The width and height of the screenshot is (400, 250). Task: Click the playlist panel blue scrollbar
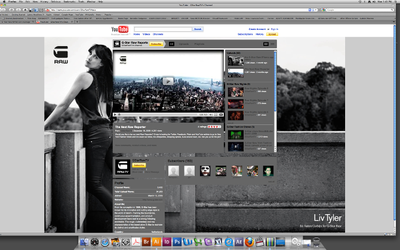[x=275, y=82]
